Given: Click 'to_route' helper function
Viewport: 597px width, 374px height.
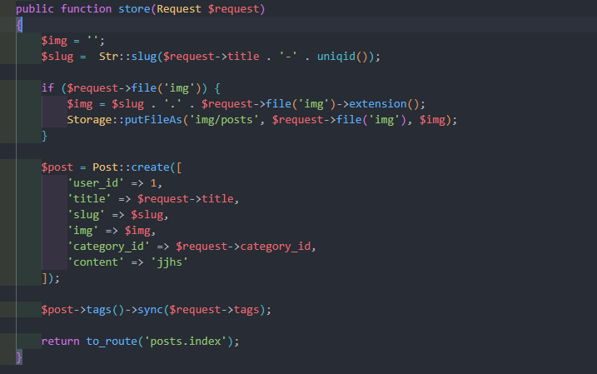Looking at the screenshot, I should 112,342.
